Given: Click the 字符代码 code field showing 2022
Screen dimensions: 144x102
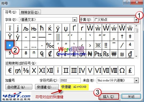Looking at the screenshot, I should [x=70, y=80].
